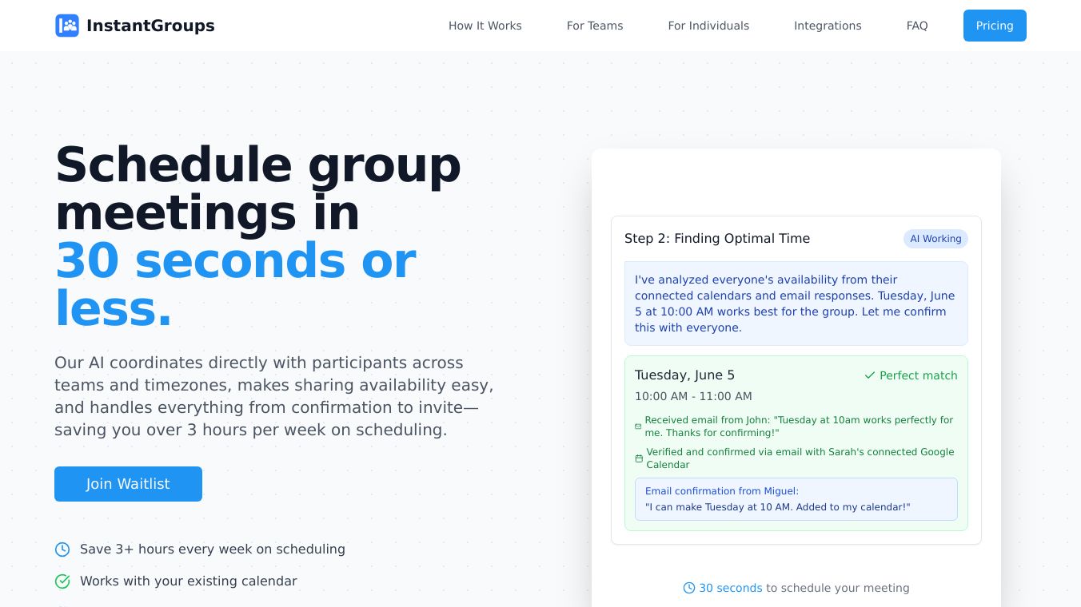Go to the For Teams page

click(x=595, y=26)
